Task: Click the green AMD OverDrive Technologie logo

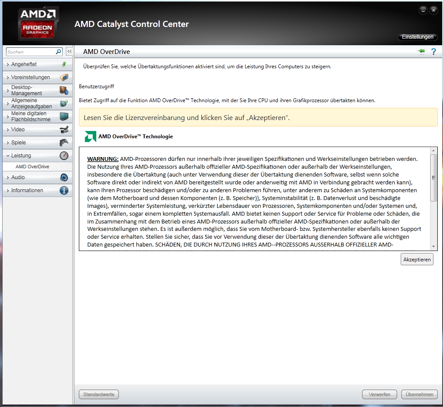Action: pos(91,137)
